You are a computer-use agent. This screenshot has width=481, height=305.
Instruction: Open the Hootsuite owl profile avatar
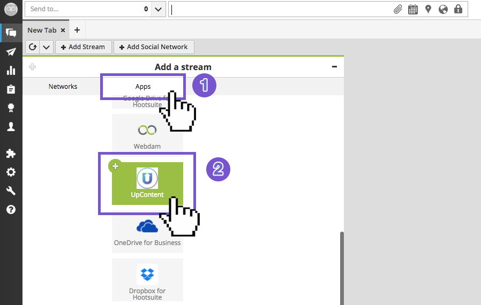[11, 9]
